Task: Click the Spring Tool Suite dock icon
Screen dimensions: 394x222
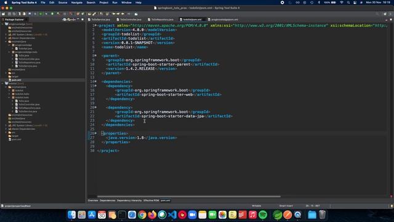Action: (x=278, y=215)
